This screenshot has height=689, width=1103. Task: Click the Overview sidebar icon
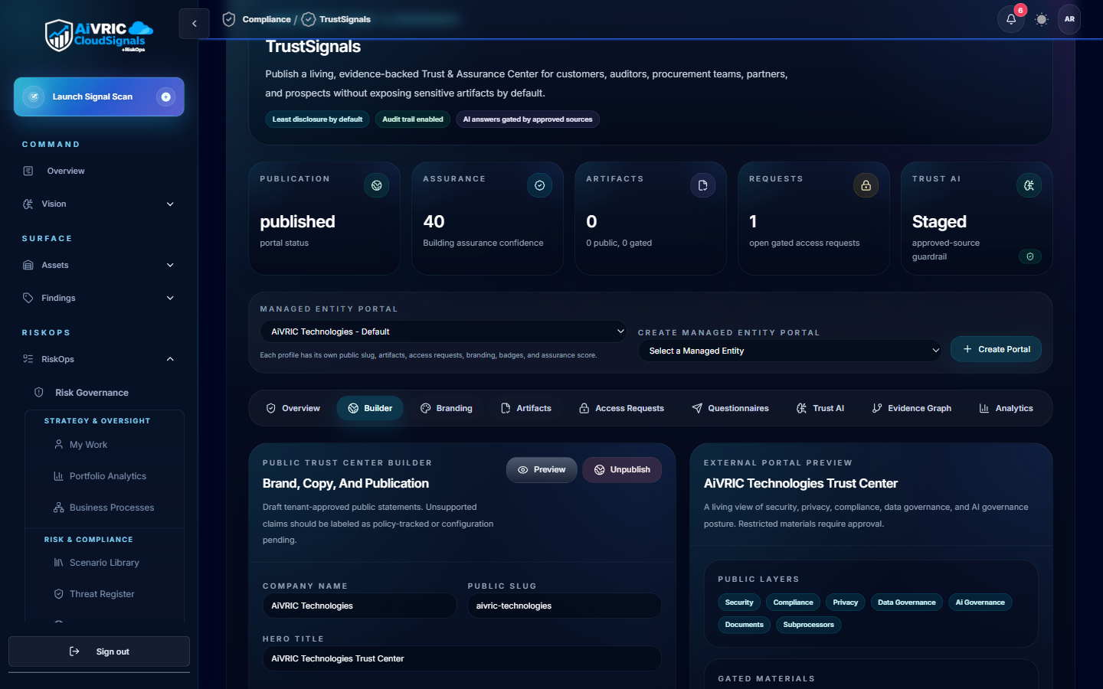(x=28, y=171)
